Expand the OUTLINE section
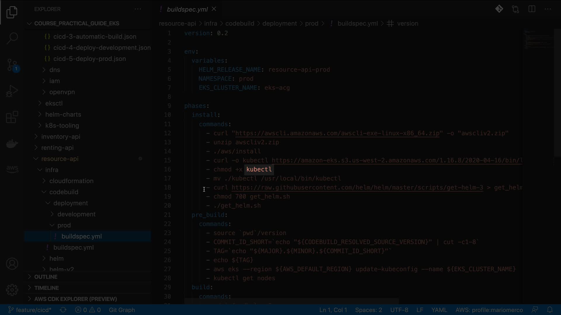 coord(46,277)
